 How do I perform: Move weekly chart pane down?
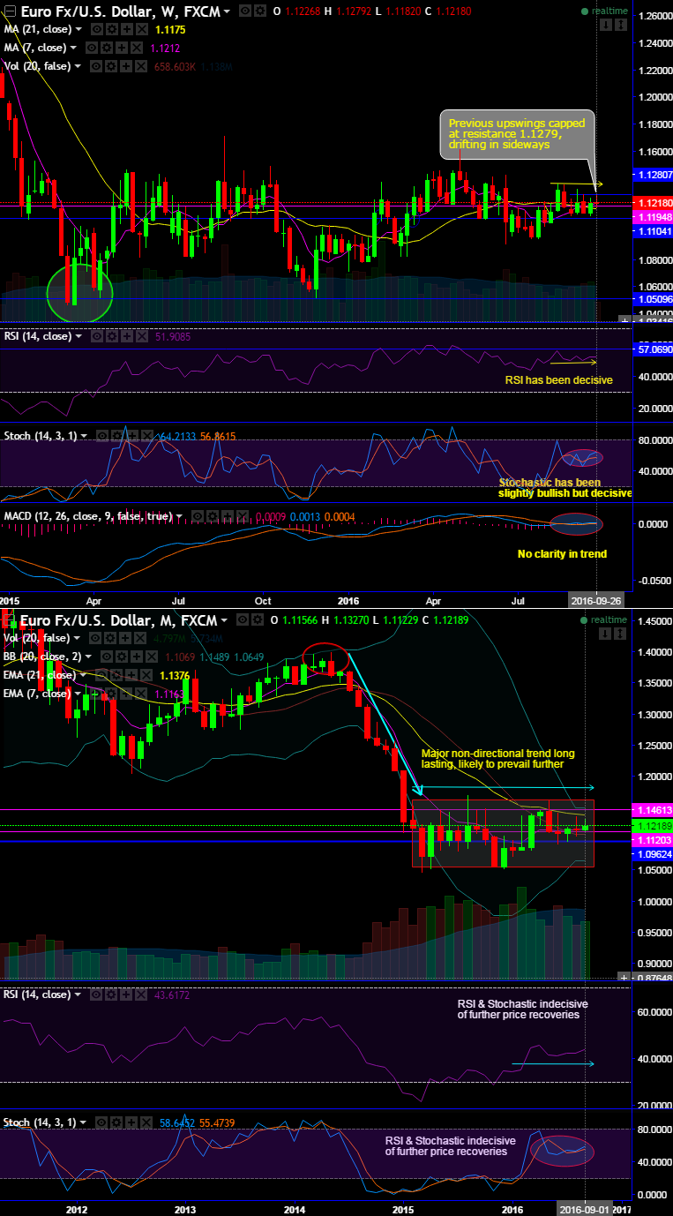click(x=606, y=25)
